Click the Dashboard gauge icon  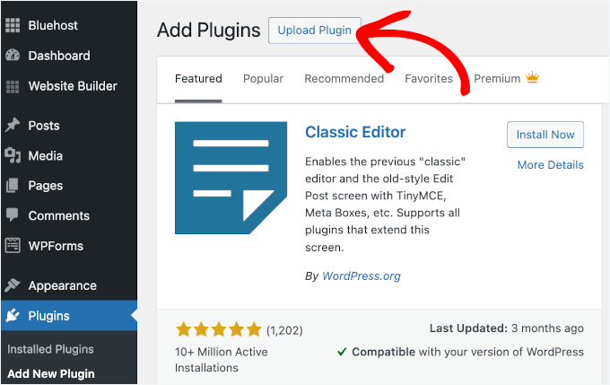pyautogui.click(x=13, y=56)
